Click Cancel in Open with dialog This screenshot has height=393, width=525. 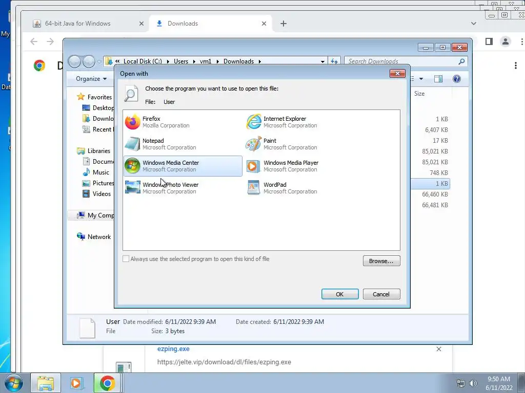tap(381, 294)
